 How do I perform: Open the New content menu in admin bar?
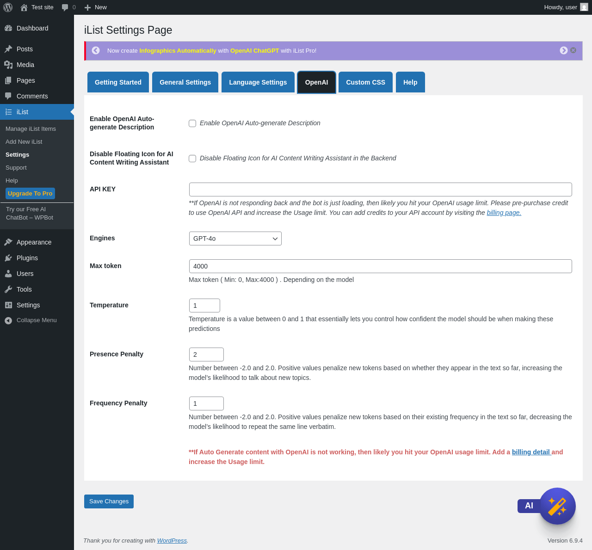pos(96,7)
